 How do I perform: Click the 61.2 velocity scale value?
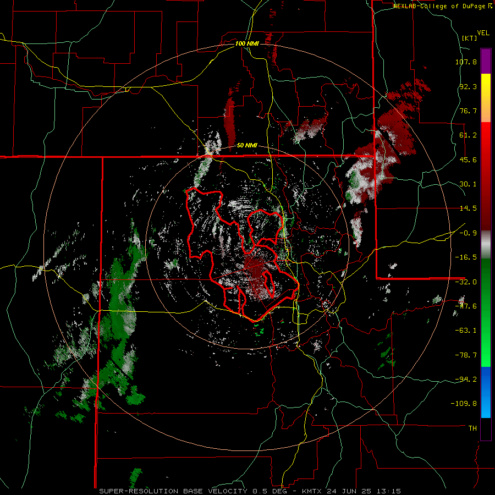click(x=468, y=135)
